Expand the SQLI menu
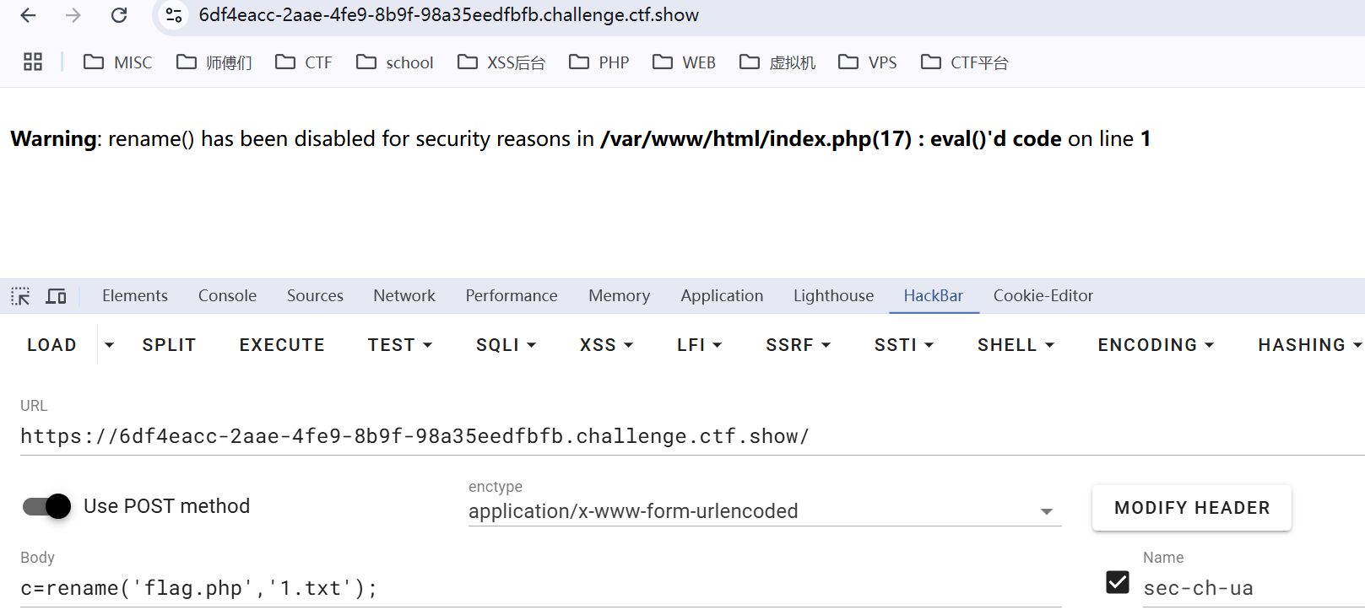The width and height of the screenshot is (1365, 610). tap(506, 345)
